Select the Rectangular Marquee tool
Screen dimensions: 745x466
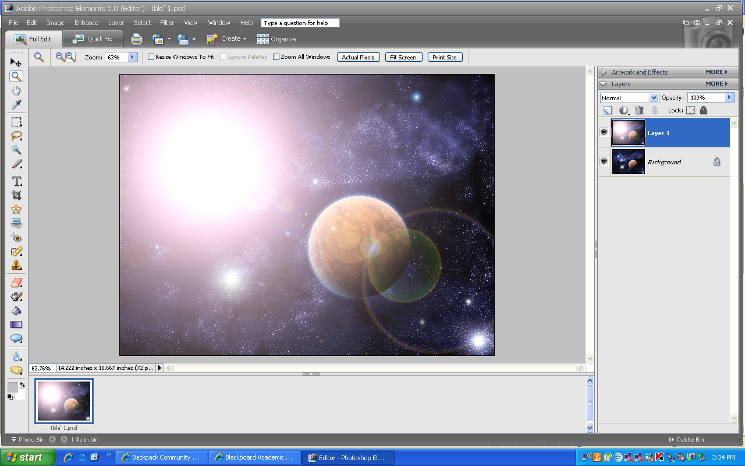coord(16,122)
